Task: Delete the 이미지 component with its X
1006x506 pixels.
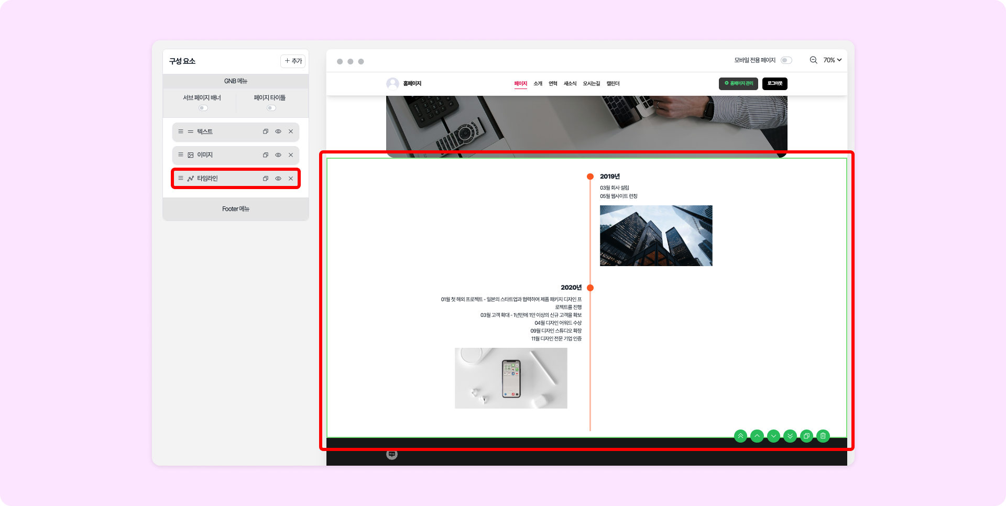Action: pos(291,155)
